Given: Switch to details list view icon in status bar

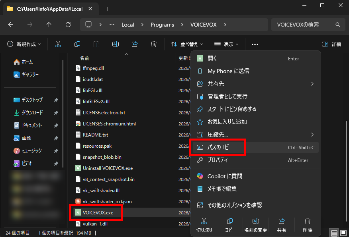Looking at the screenshot, I should [334, 233].
